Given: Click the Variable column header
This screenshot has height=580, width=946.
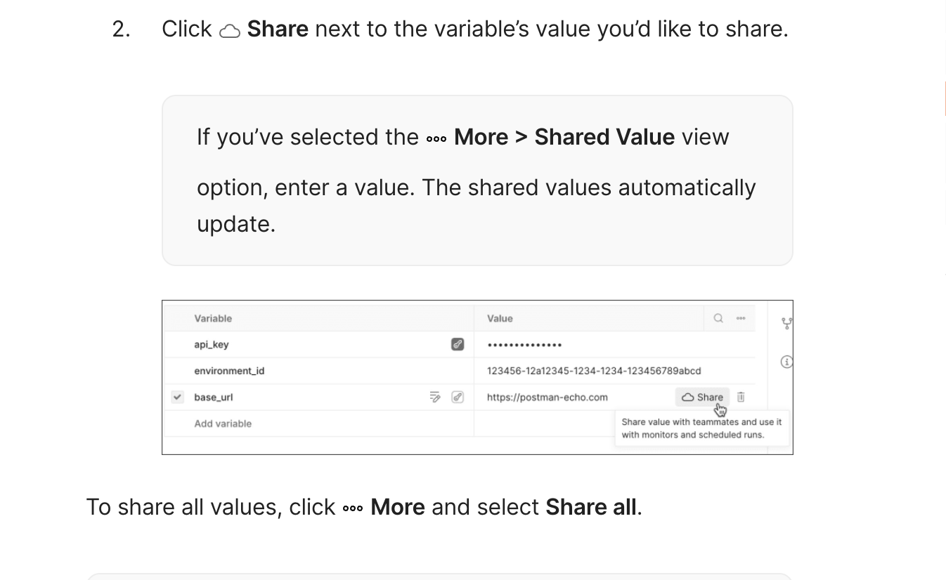Looking at the screenshot, I should tap(213, 318).
